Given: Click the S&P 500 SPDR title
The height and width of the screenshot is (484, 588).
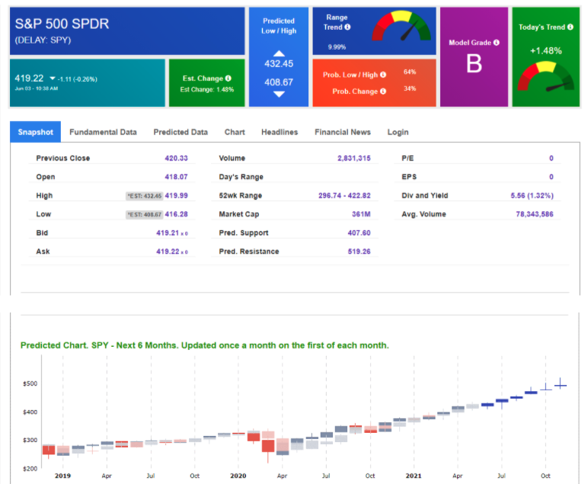Looking at the screenshot, I should 62,24.
